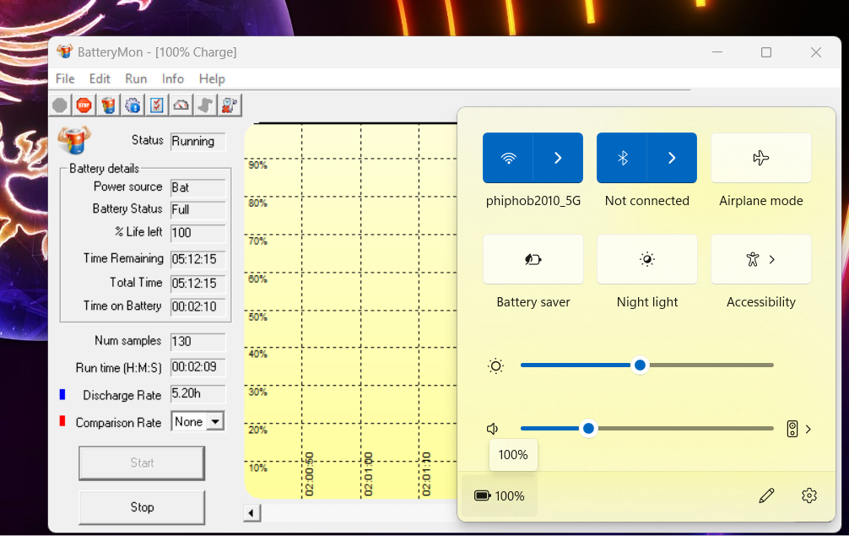Maximize the BatteryMon window
The image size is (849, 536).
[x=766, y=52]
